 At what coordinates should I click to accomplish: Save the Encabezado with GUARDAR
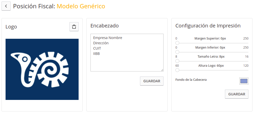(x=152, y=81)
